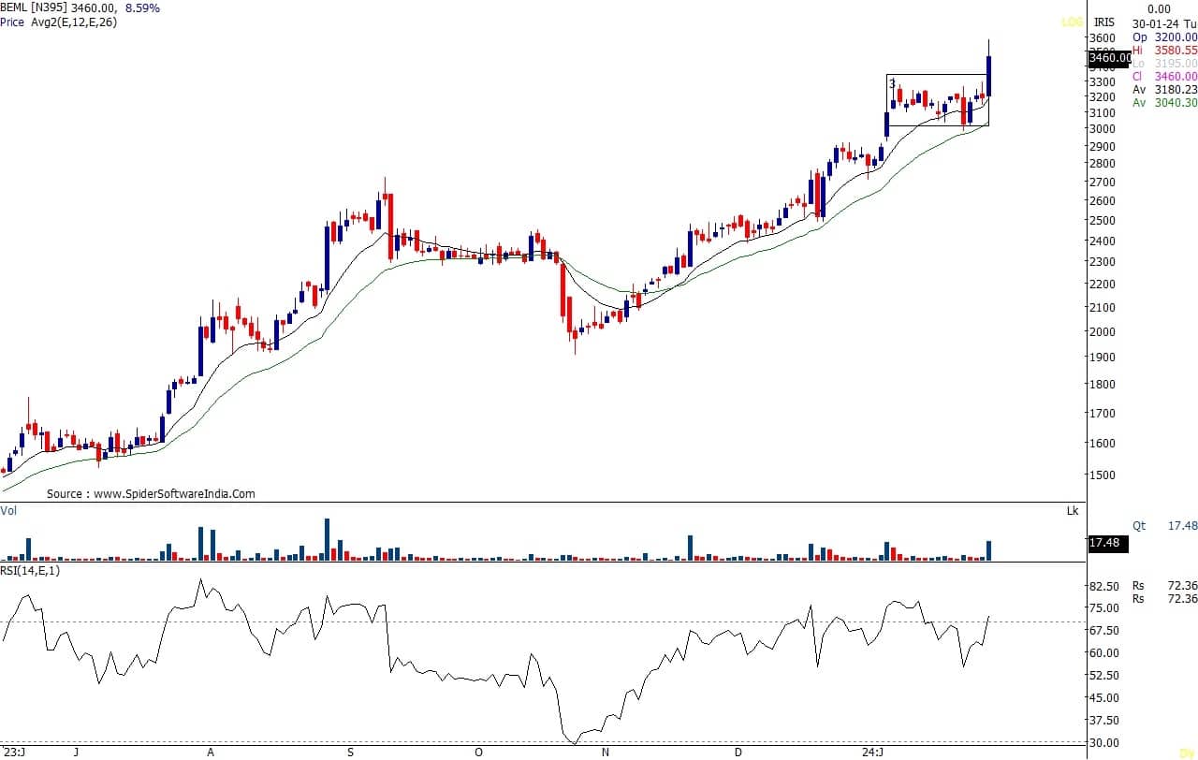
Task: Click the 0.00 value at top right
Action: (1158, 8)
